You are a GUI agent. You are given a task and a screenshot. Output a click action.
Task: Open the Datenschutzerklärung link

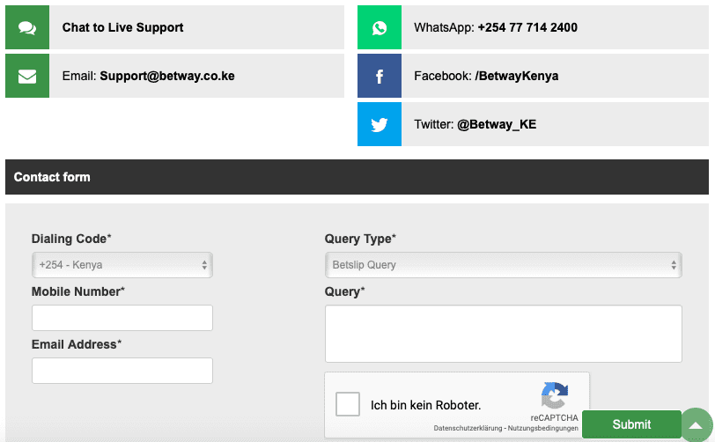pyautogui.click(x=468, y=428)
